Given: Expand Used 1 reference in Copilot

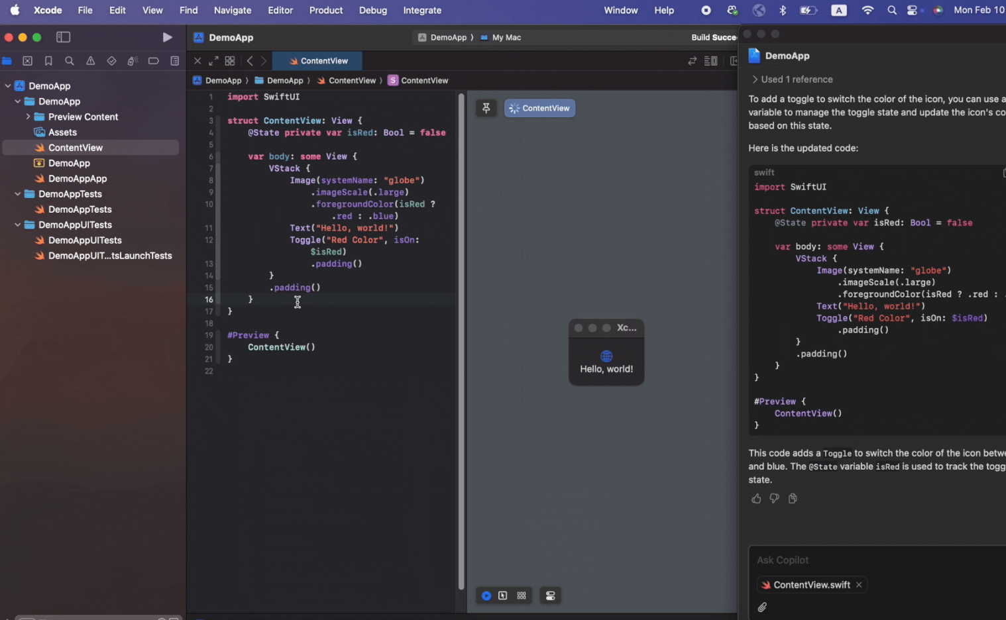Looking at the screenshot, I should (x=792, y=79).
